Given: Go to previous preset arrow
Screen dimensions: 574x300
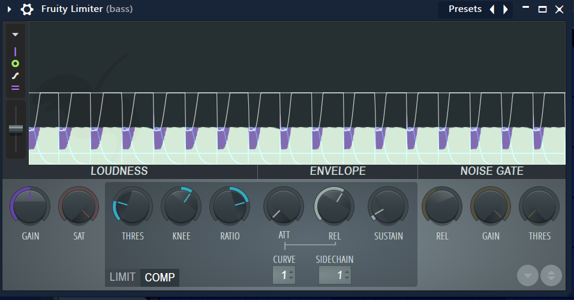Looking at the screenshot, I should (x=492, y=9).
